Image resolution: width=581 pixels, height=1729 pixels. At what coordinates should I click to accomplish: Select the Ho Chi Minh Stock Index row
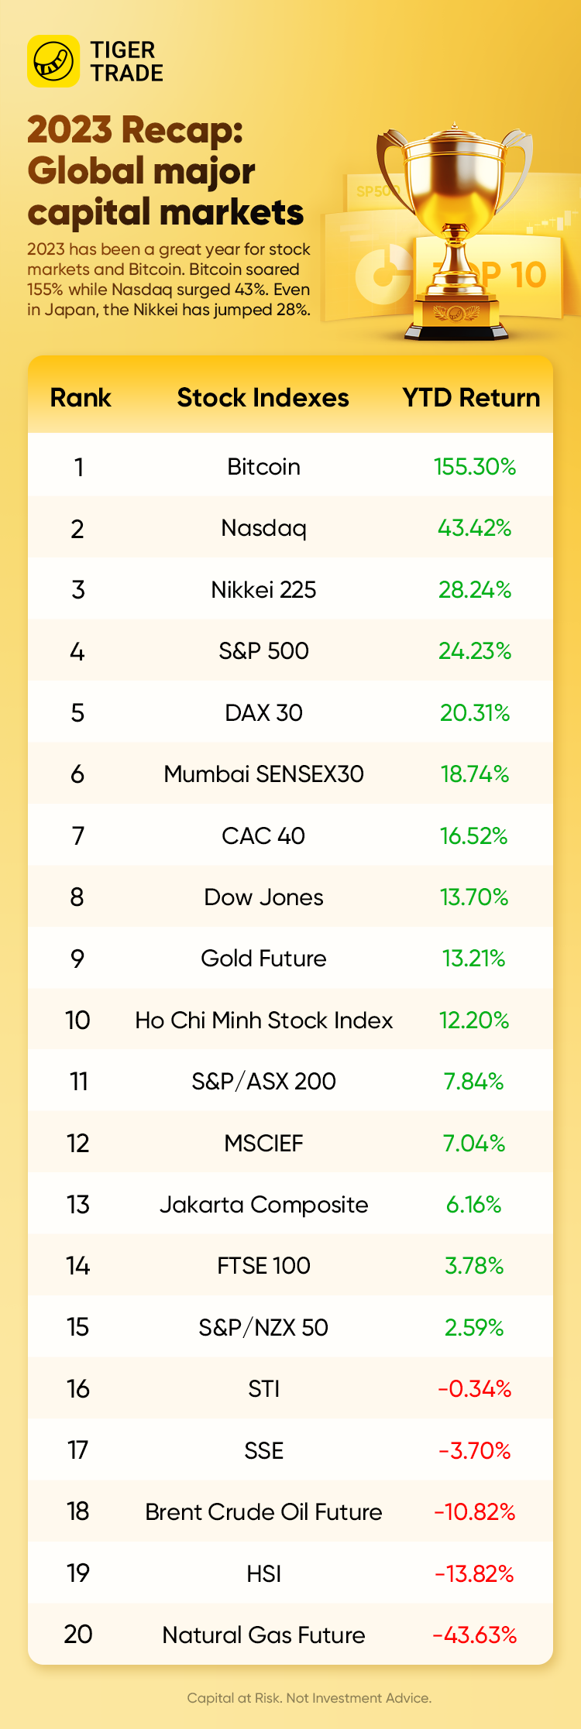[263, 1021]
